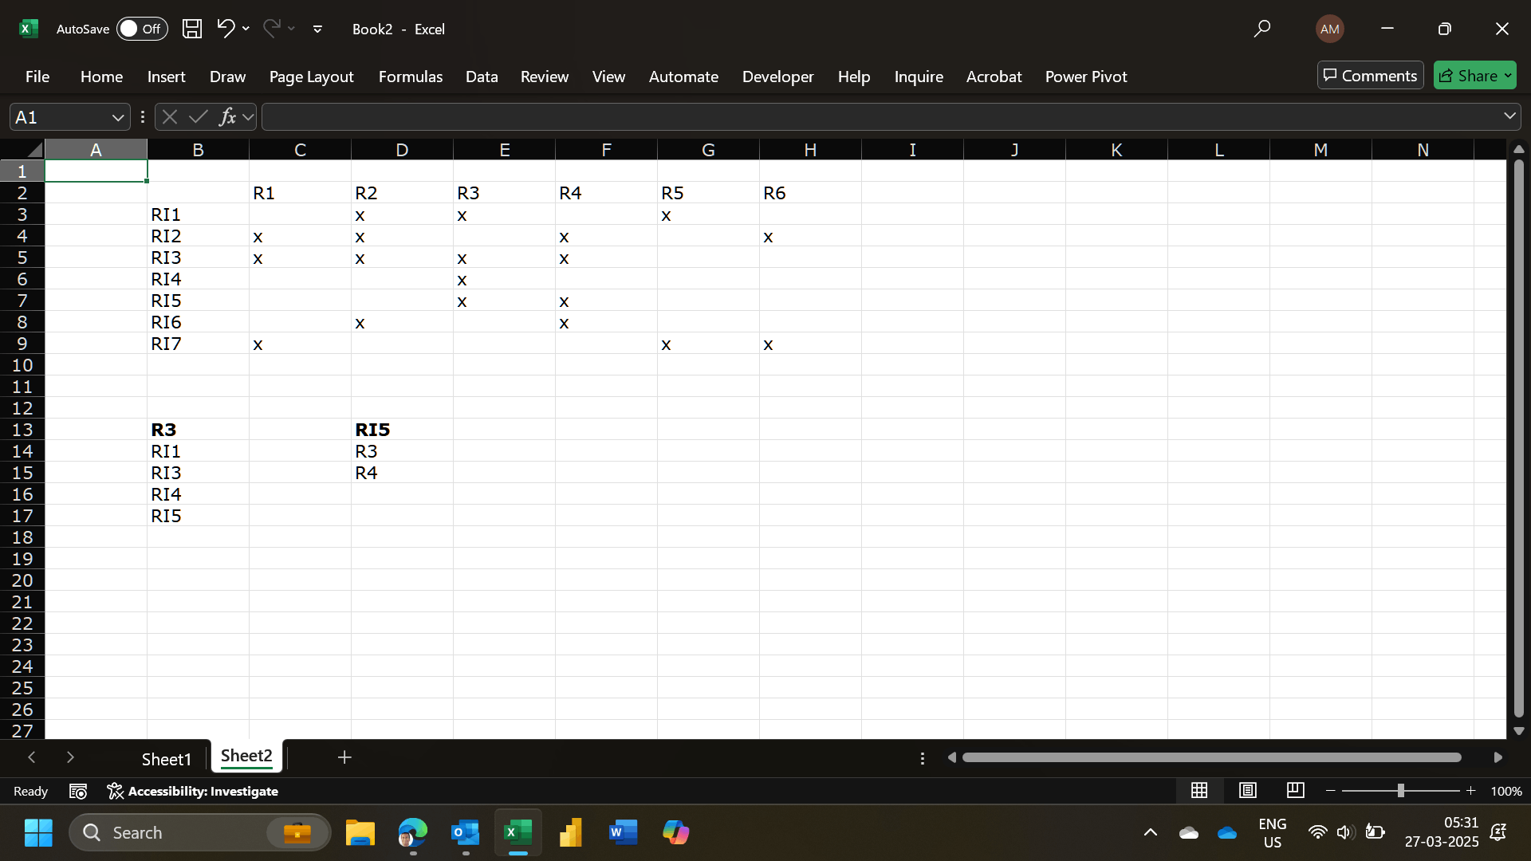
Task: Open the title bar search magnifier
Action: coord(1261,29)
